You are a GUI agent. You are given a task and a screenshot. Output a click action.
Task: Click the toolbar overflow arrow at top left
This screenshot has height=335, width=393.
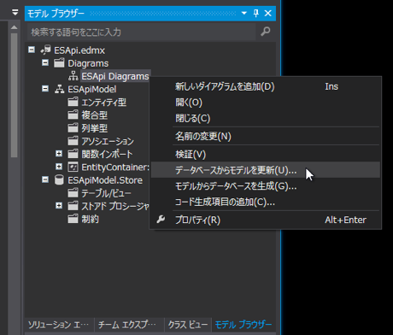(x=15, y=12)
